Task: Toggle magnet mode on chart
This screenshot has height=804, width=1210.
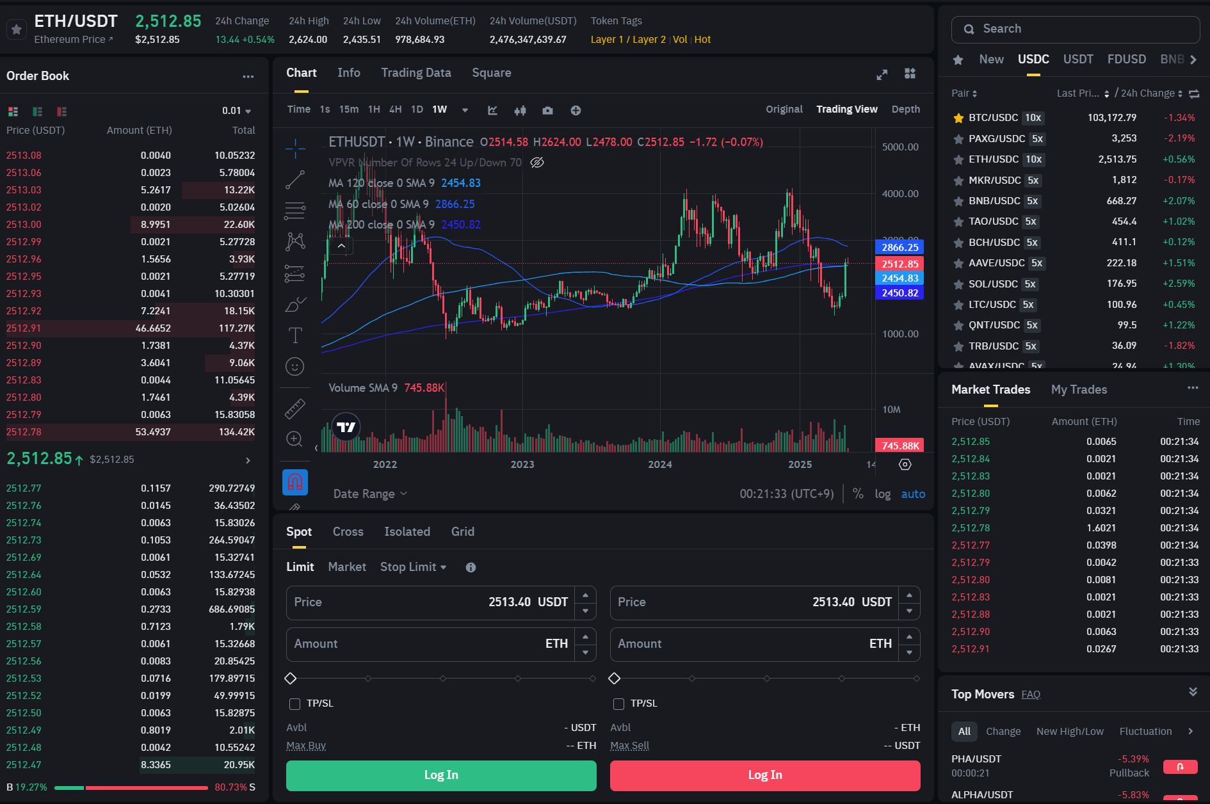Action: tap(295, 482)
